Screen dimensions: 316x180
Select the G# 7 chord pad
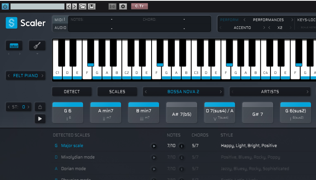click(258, 113)
